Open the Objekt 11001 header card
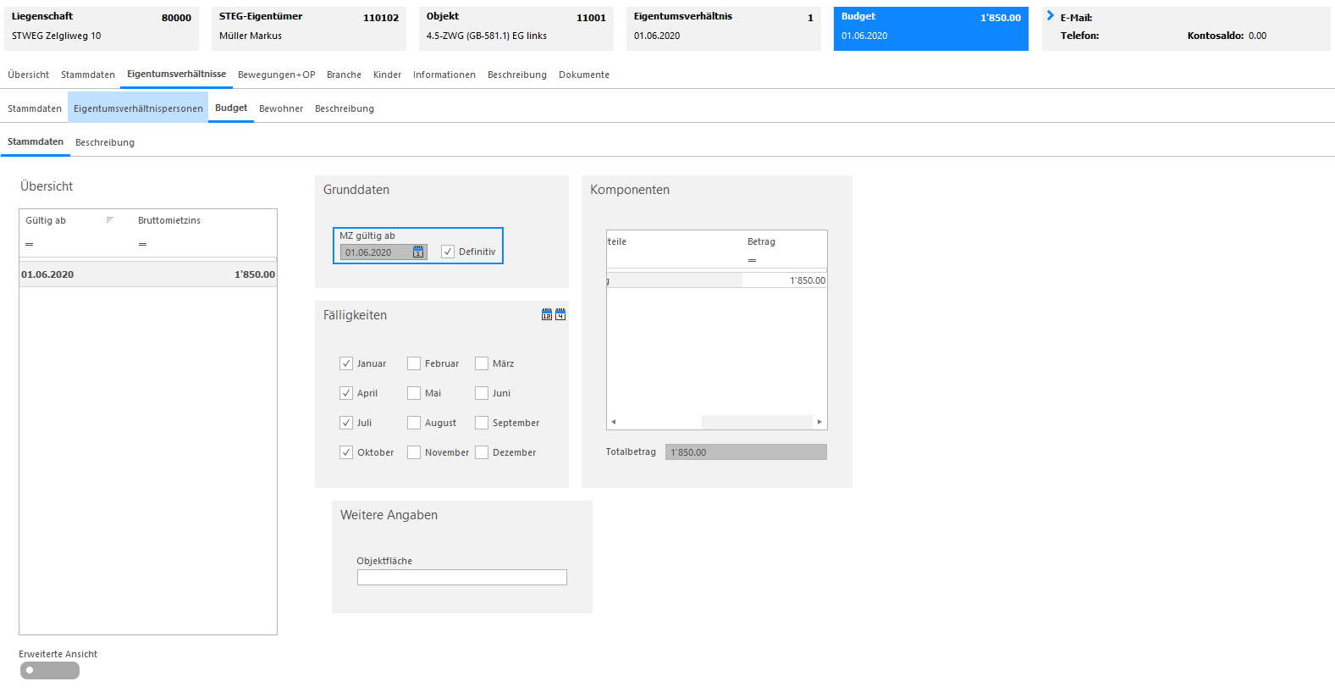The image size is (1335, 698). (x=516, y=29)
